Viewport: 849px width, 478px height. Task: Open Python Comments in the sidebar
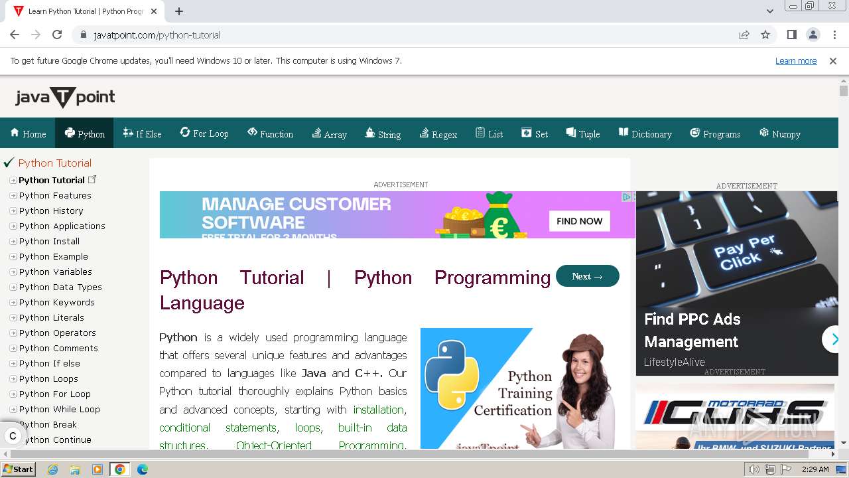(x=58, y=348)
